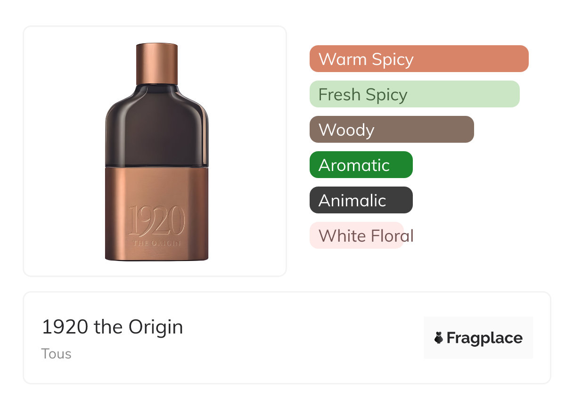This screenshot has width=574, height=407.
Task: Click THE ORIGIN engraving on the bottle
Action: [x=157, y=244]
